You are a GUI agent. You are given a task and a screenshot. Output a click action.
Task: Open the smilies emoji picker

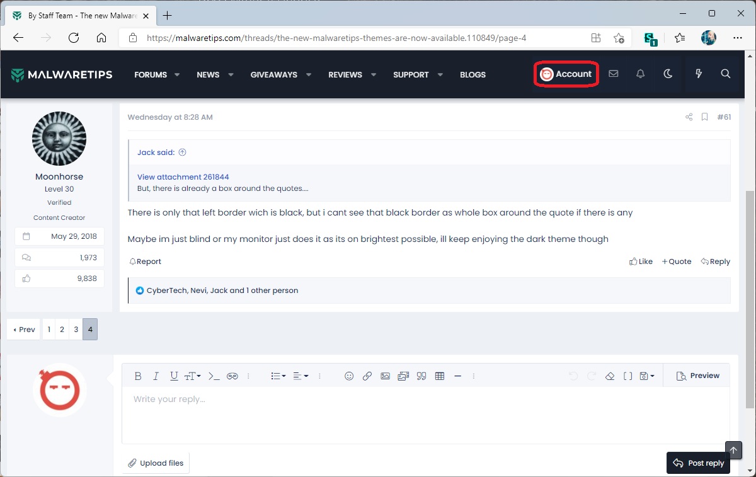349,376
